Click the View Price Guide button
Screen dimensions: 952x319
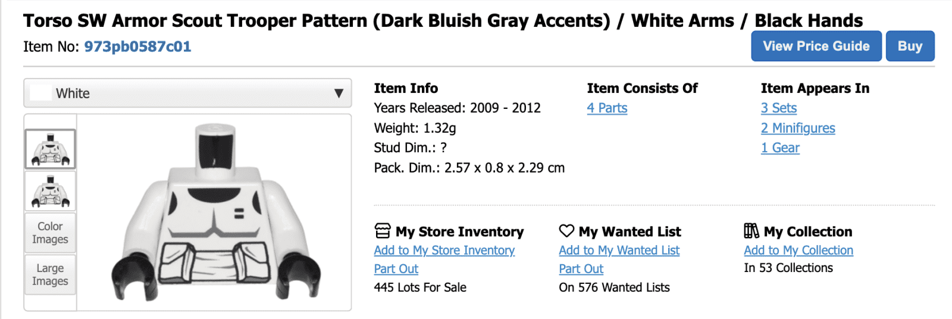tap(816, 46)
